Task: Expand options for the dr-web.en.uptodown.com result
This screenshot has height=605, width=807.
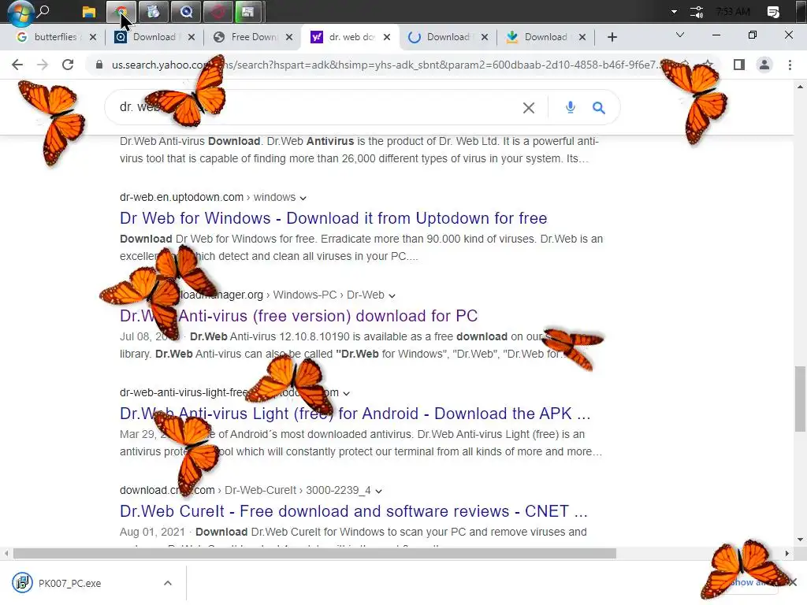Action: tap(303, 198)
